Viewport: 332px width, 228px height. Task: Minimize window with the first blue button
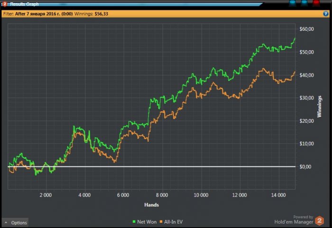click(x=292, y=3)
